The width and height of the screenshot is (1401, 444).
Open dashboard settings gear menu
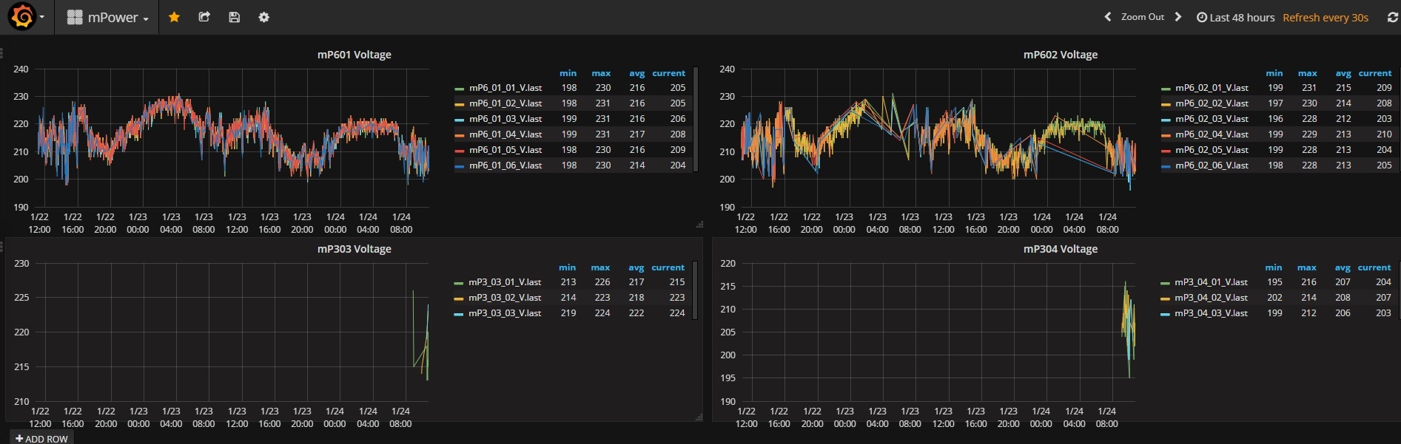click(263, 17)
